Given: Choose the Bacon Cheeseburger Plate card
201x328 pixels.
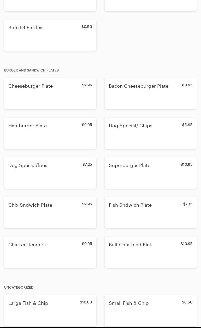Looking at the screenshot, I should pos(151,94).
